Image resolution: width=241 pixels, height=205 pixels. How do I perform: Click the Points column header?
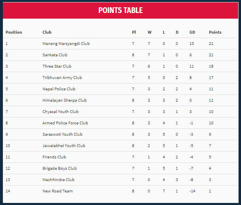(x=215, y=32)
